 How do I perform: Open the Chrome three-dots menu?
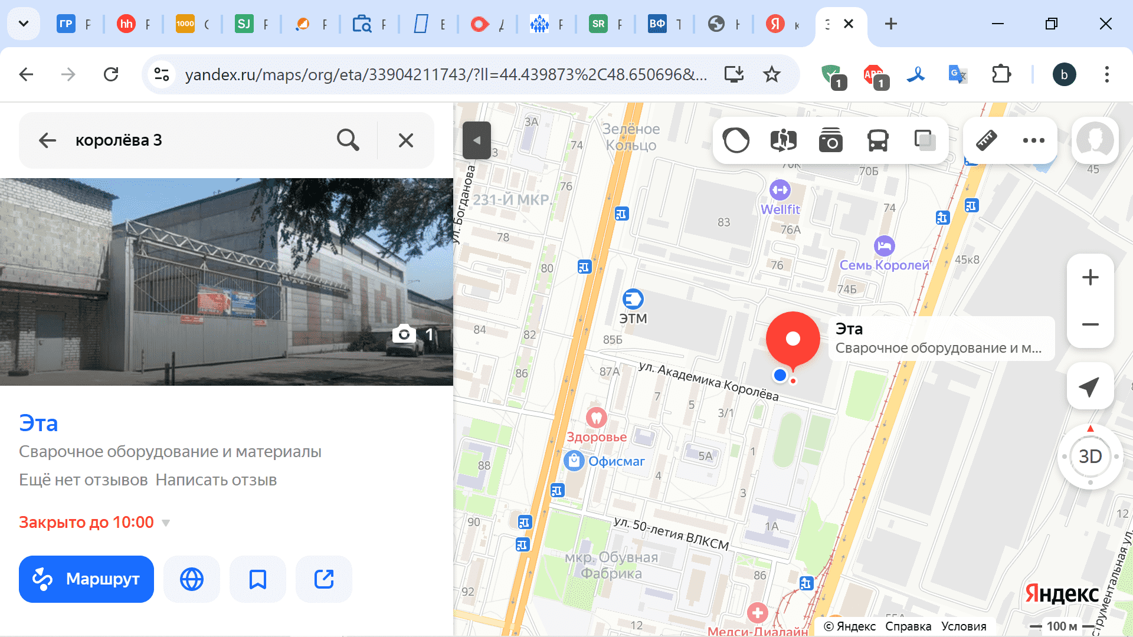(1106, 74)
